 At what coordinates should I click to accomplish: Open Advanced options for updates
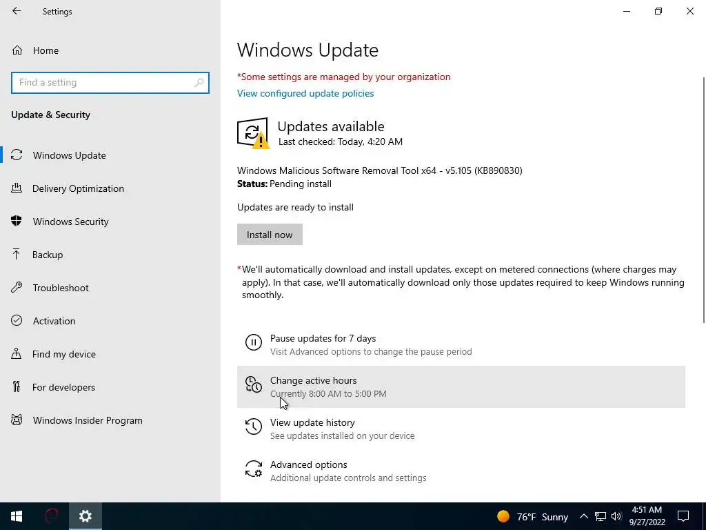pyautogui.click(x=461, y=471)
